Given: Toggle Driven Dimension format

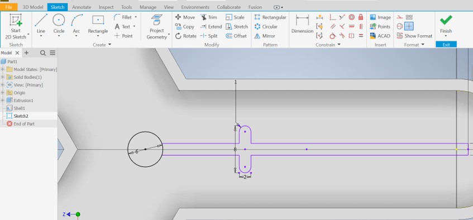Looking at the screenshot, I should tap(409, 17).
